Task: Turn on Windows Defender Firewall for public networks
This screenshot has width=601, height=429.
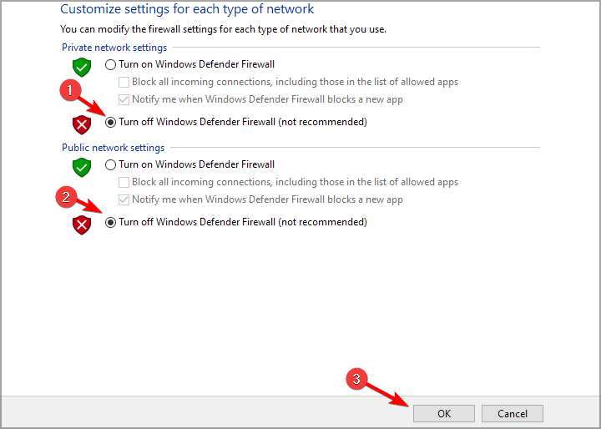Action: click(x=111, y=165)
